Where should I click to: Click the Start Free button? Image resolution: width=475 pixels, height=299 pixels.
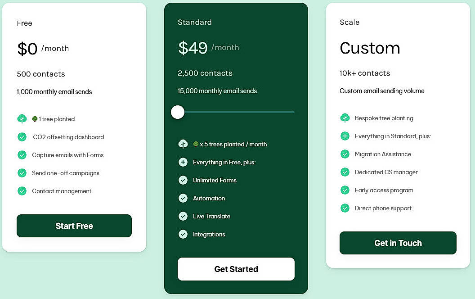[x=74, y=226]
